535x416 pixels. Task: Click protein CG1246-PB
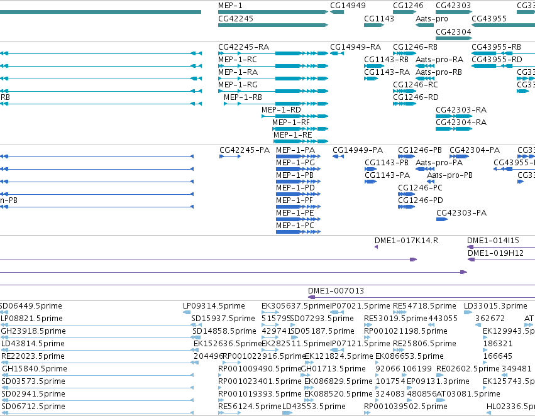pyautogui.click(x=406, y=156)
